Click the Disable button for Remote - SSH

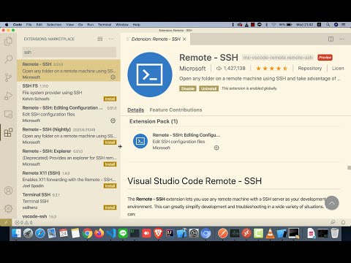coord(188,88)
